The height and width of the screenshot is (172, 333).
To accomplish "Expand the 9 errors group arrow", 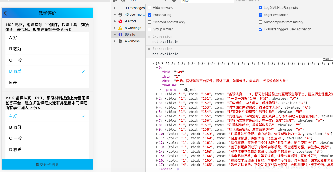I will (x=115, y=21).
